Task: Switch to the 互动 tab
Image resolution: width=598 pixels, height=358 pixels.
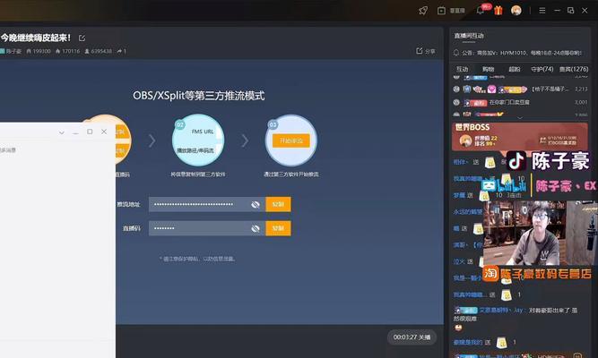Action: point(463,69)
